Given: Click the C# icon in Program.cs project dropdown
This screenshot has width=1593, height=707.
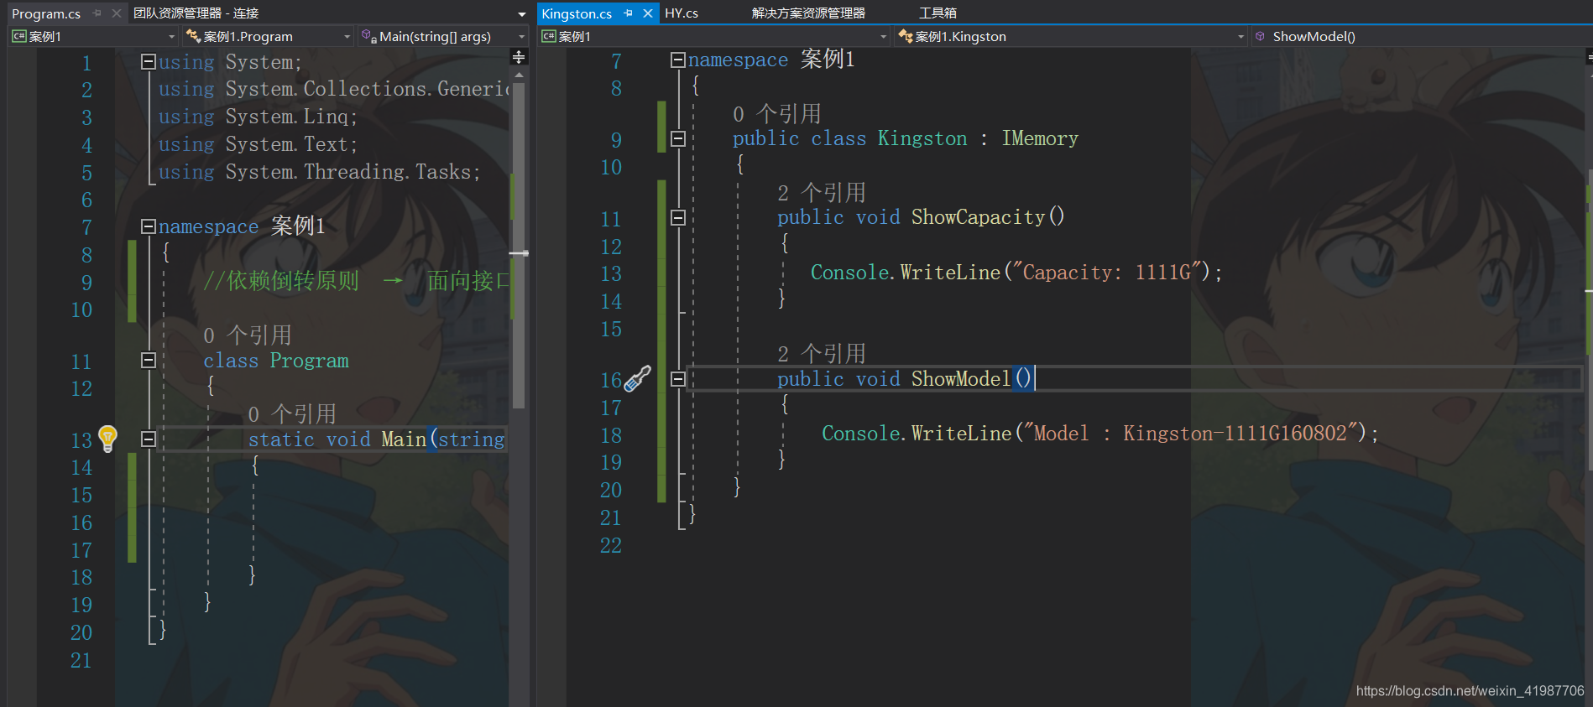Looking at the screenshot, I should click(x=19, y=36).
